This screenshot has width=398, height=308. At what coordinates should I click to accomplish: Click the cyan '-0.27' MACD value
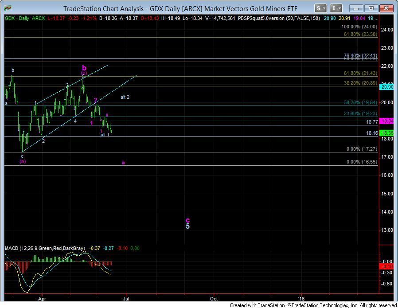[109, 248]
